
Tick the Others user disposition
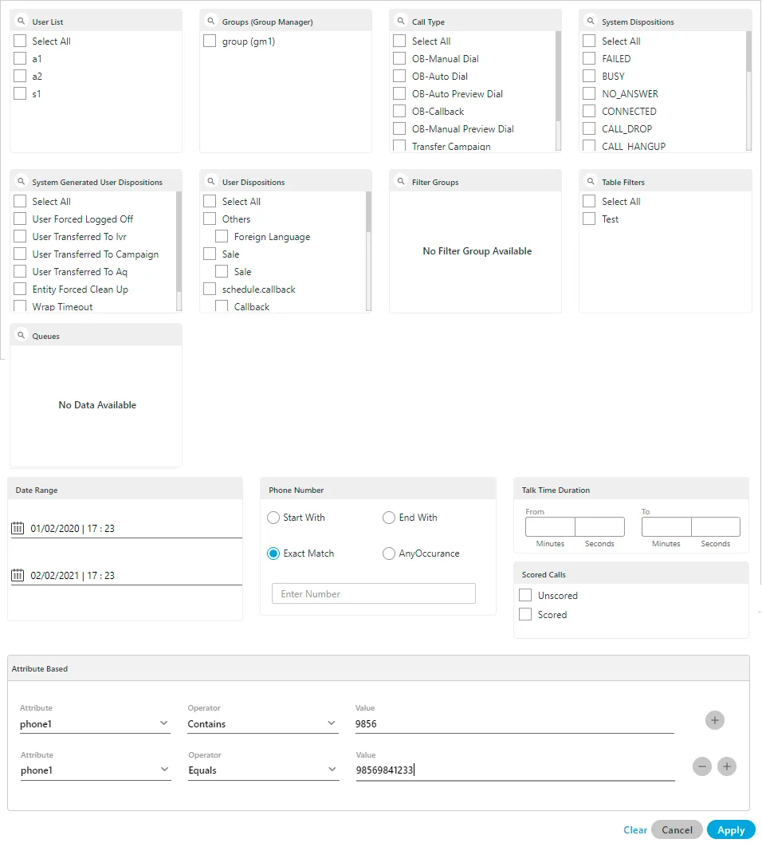(210, 219)
